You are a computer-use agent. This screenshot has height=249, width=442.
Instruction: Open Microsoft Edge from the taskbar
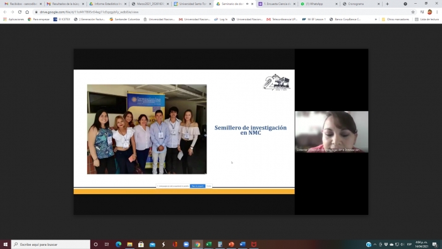coord(119,244)
